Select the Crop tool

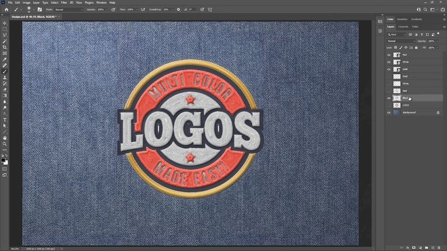(5, 47)
